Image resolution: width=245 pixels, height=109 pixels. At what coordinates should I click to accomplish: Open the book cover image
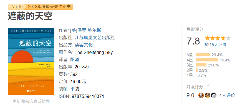pyautogui.click(x=31, y=61)
